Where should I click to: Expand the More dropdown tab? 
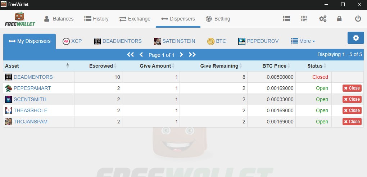click(303, 41)
